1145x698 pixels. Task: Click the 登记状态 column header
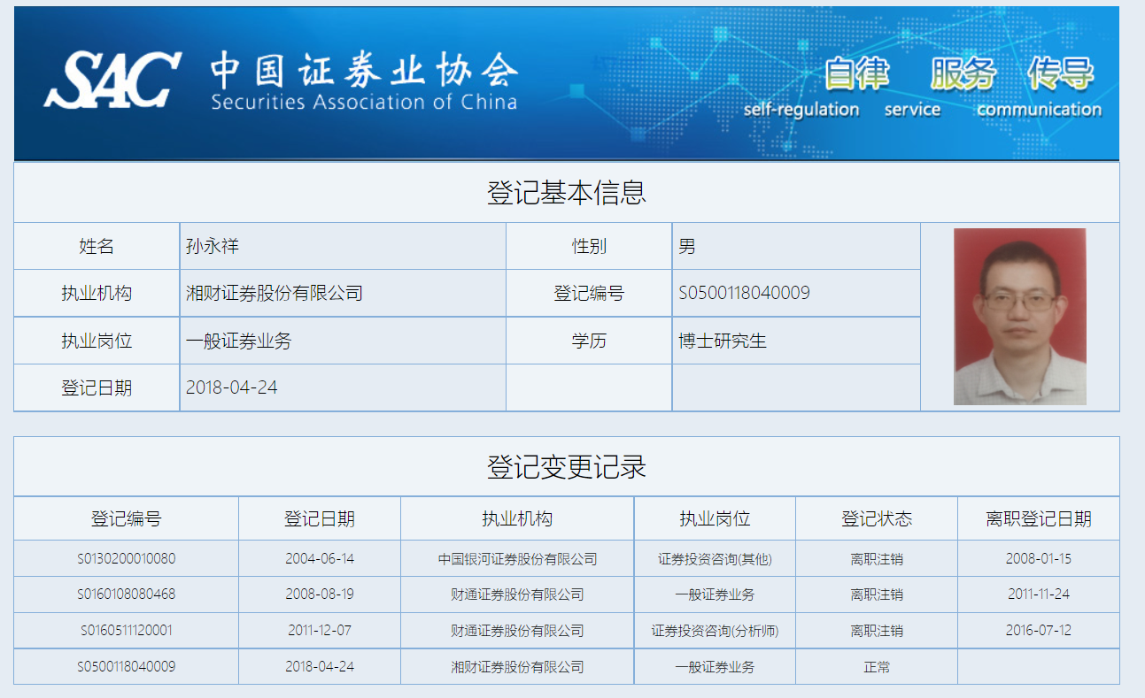click(877, 518)
